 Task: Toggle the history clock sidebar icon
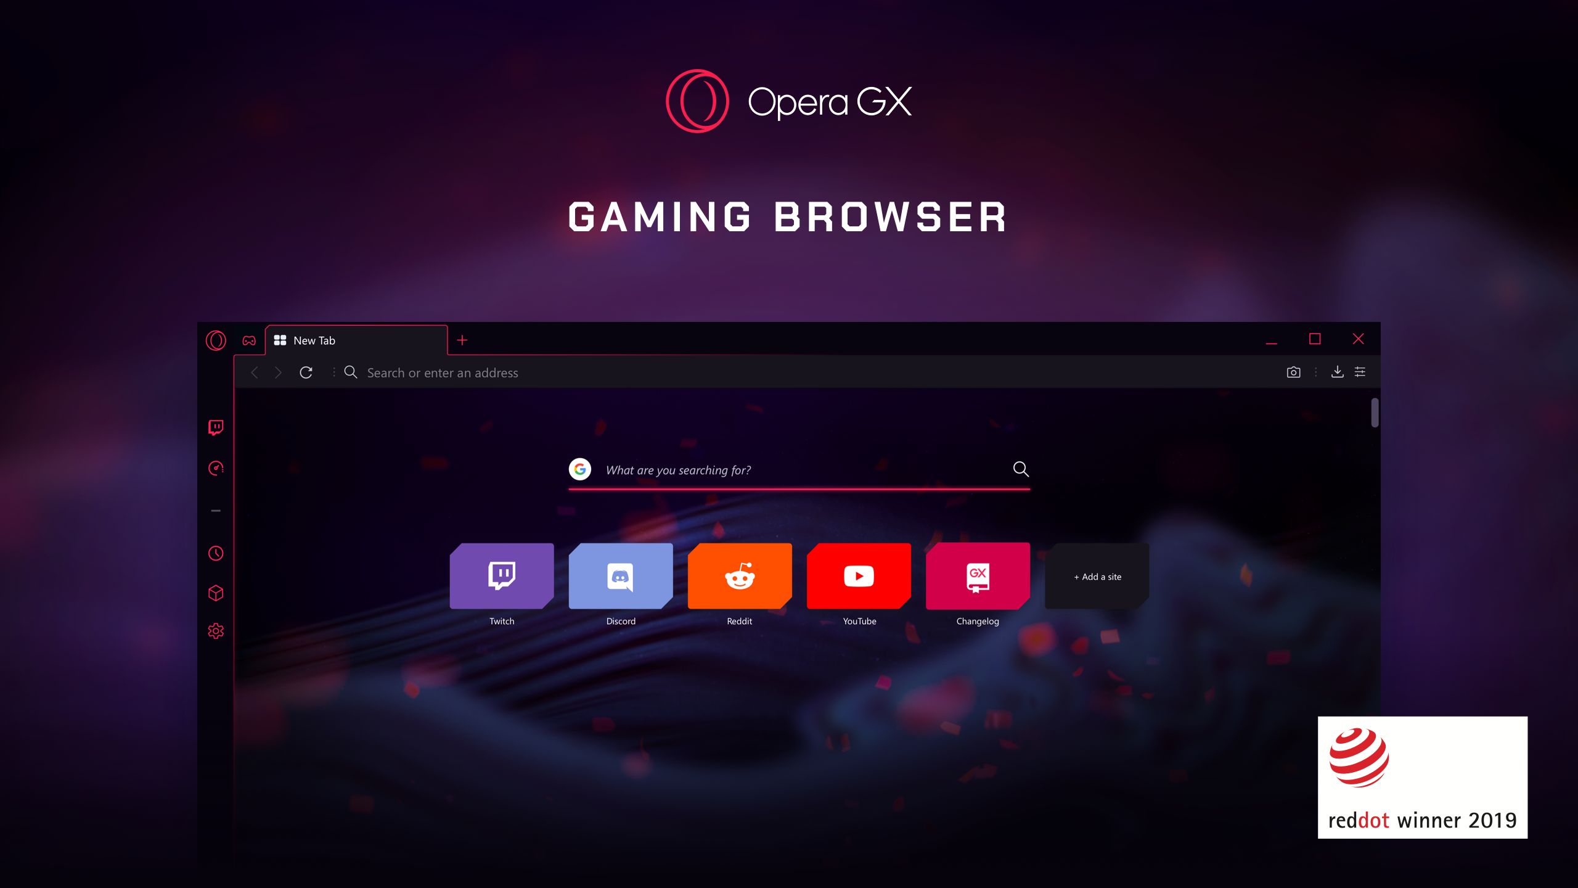pyautogui.click(x=216, y=554)
